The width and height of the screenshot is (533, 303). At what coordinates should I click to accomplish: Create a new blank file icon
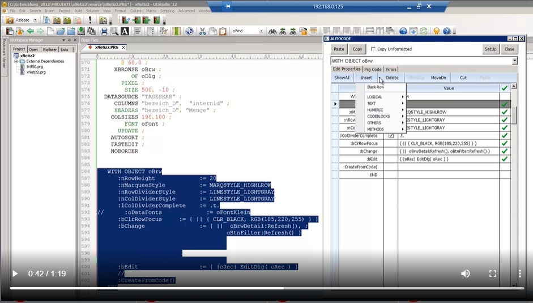(x=50, y=31)
